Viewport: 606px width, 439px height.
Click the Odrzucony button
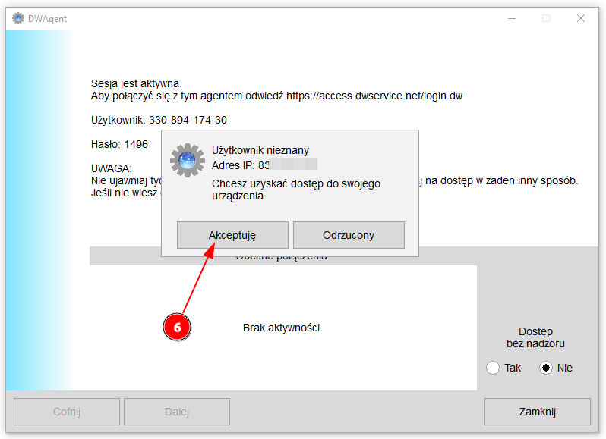tap(349, 235)
